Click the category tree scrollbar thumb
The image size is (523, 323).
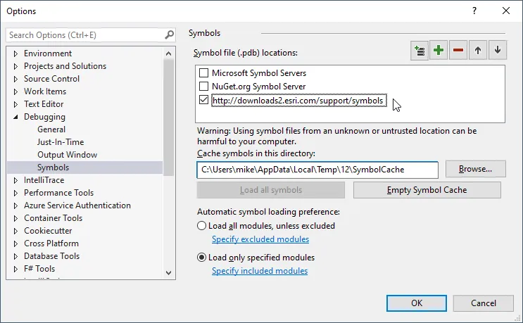pos(168,117)
